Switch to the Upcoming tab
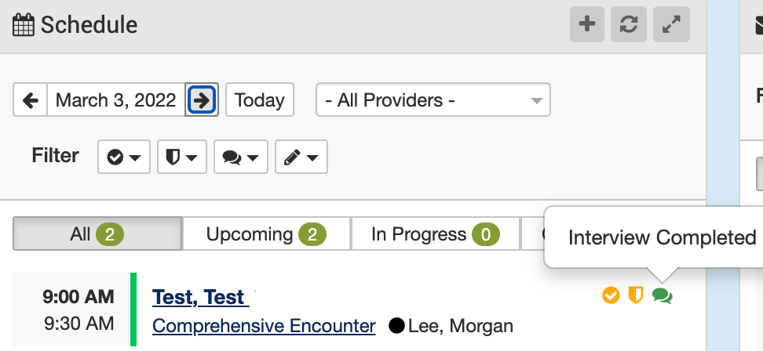The height and width of the screenshot is (351, 763). (266, 234)
